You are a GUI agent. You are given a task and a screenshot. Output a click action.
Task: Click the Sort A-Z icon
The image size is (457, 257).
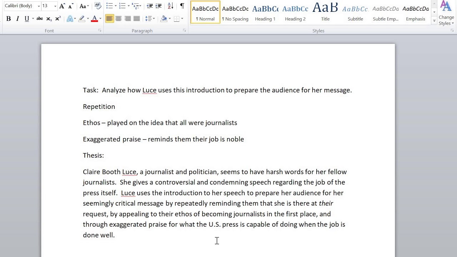point(170,6)
